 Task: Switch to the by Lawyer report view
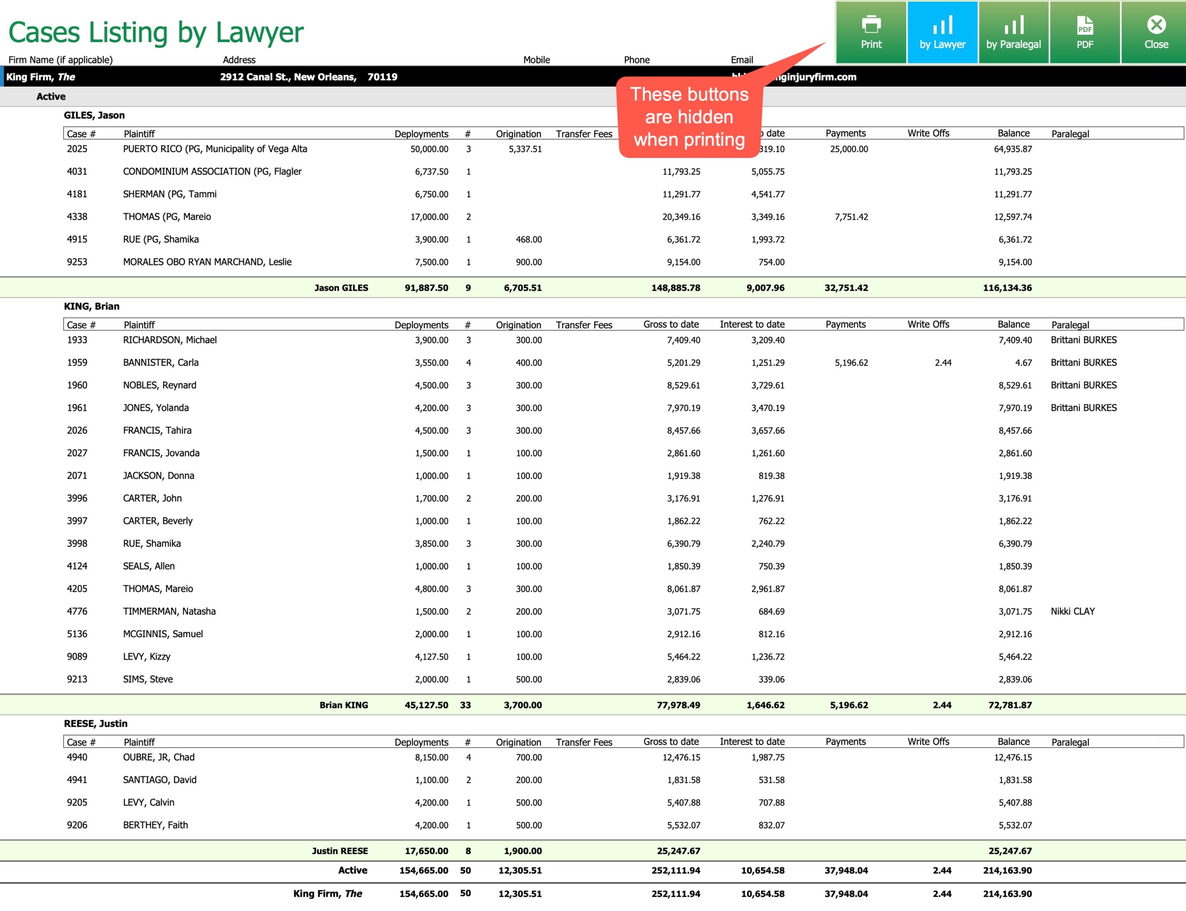pyautogui.click(x=942, y=32)
